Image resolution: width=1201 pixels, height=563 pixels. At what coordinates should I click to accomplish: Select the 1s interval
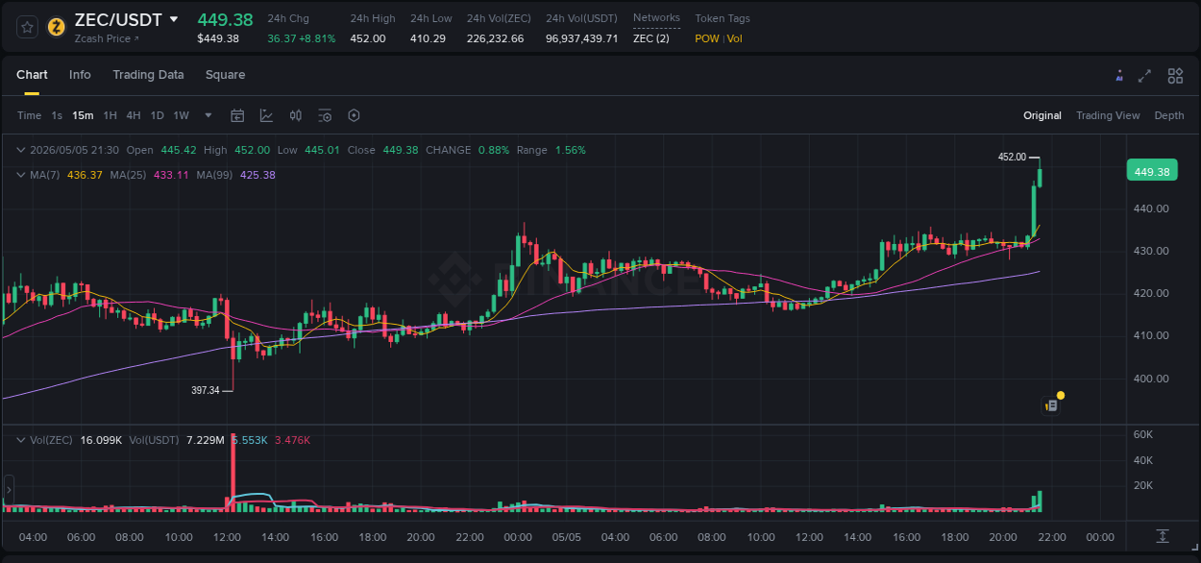[57, 115]
